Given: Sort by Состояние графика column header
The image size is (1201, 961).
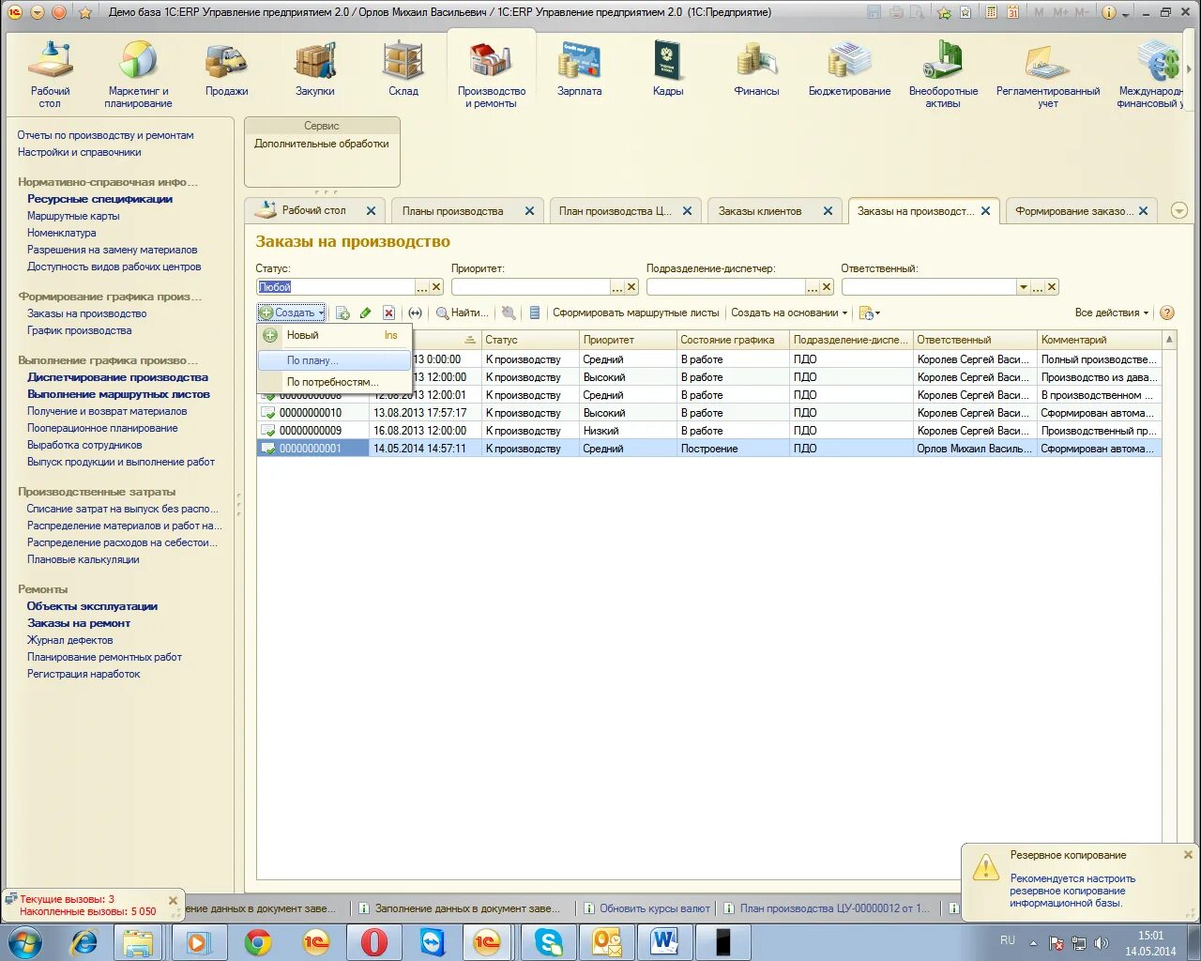Looking at the screenshot, I should (x=733, y=340).
